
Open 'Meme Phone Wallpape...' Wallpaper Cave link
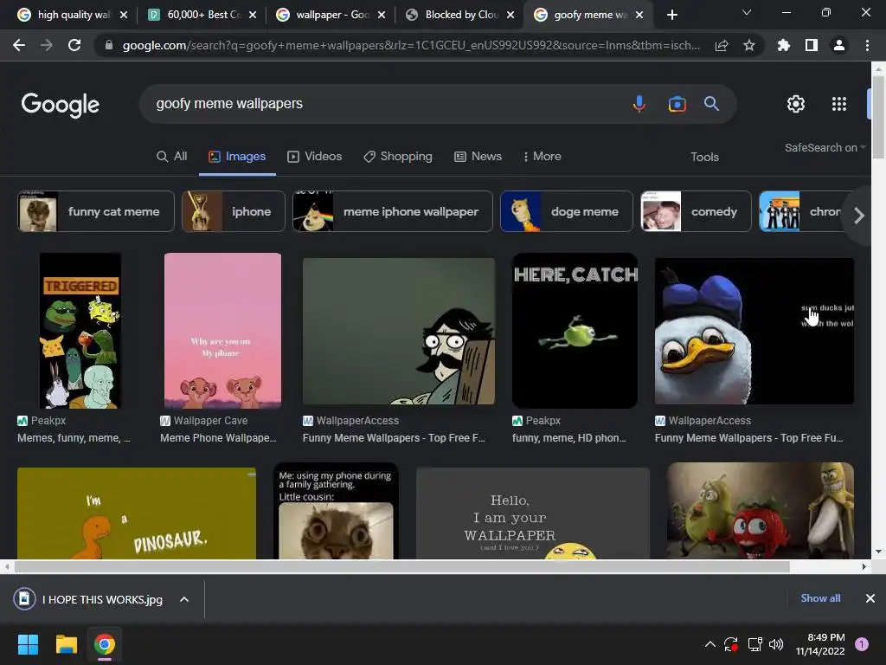(x=218, y=437)
